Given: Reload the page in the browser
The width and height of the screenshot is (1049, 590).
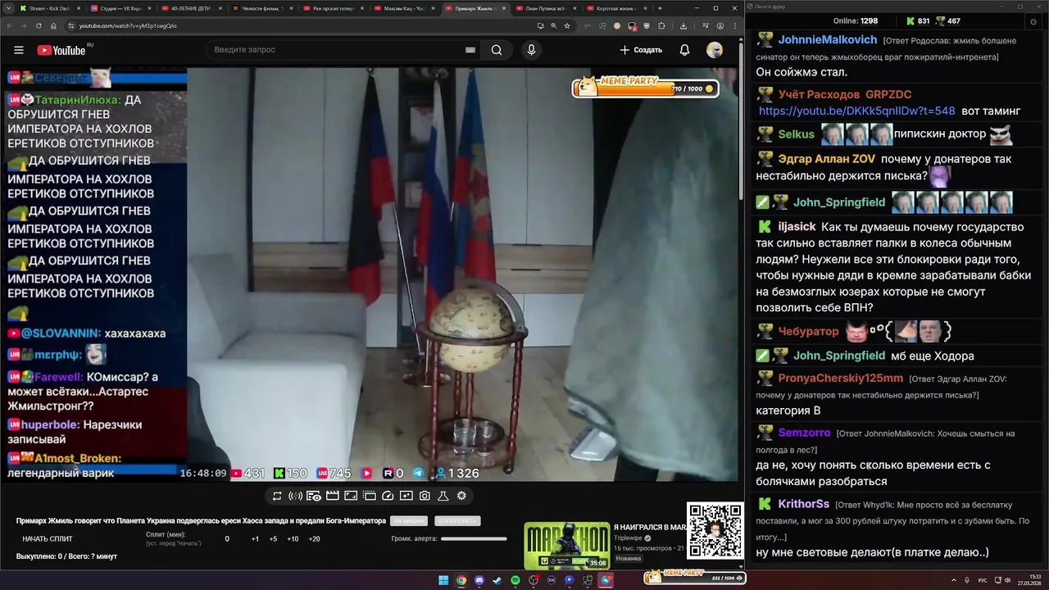Looking at the screenshot, I should coord(39,25).
